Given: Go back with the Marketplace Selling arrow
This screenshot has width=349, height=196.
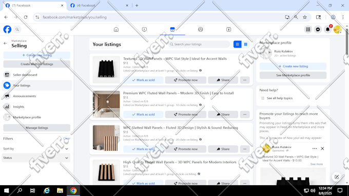Looking at the screenshot, I should [x=5, y=43].
